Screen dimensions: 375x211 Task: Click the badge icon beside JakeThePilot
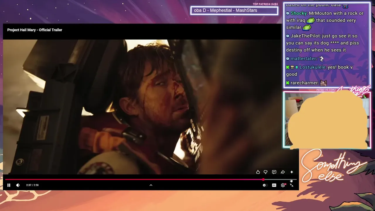click(288, 36)
